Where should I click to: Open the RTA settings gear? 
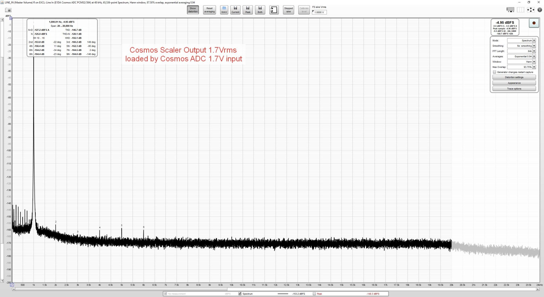[x=539, y=10]
